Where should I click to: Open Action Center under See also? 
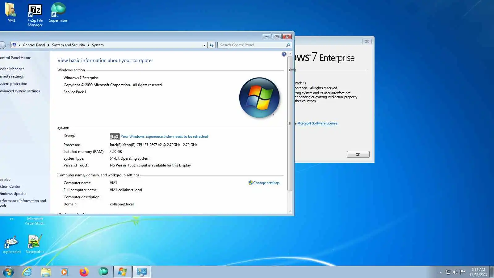(x=10, y=187)
